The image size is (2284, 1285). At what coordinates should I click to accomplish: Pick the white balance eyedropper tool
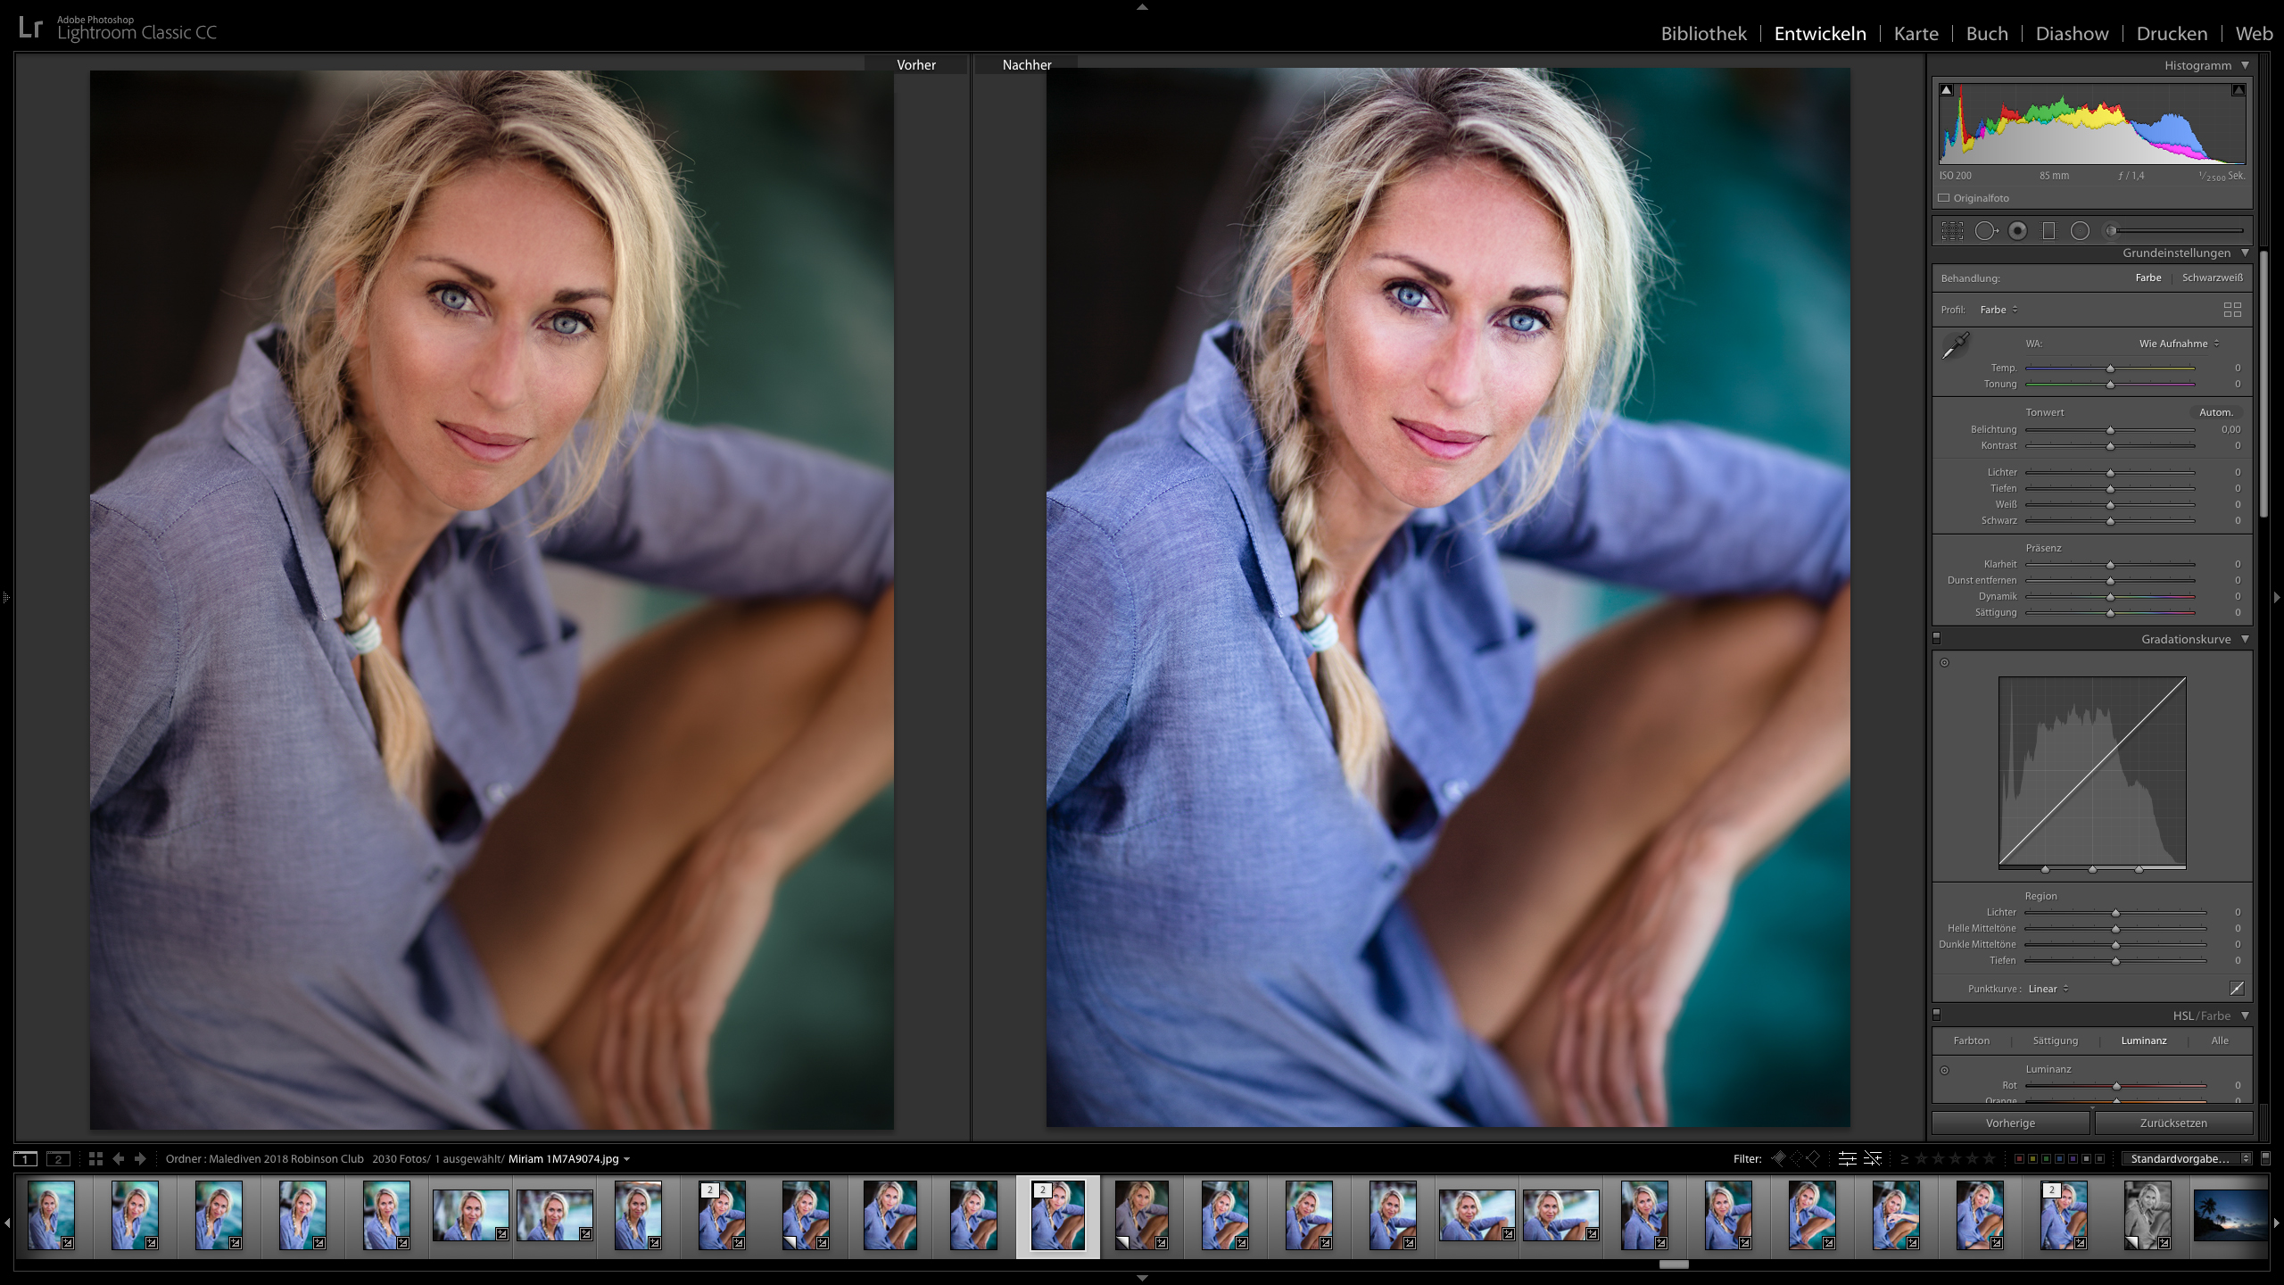1955,345
